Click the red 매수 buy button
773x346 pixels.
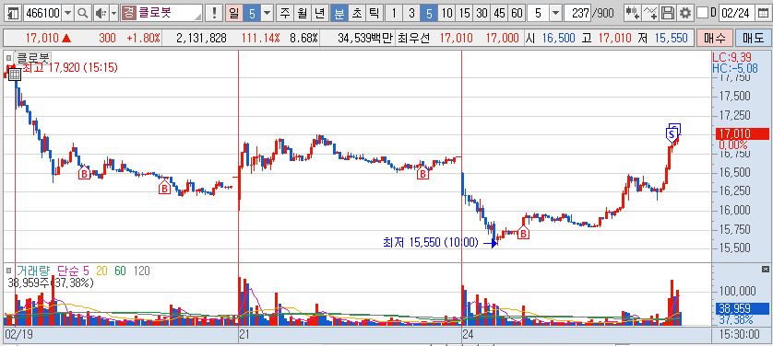(714, 38)
